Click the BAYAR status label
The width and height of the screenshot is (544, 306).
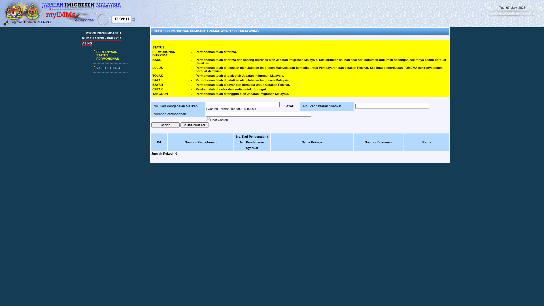click(158, 85)
